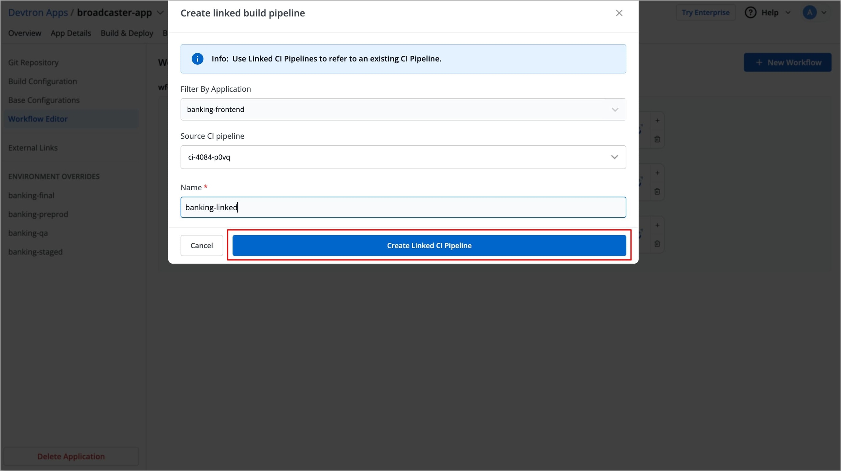Open the Help menu chevron
Viewport: 841px width, 471px height.
[788, 13]
